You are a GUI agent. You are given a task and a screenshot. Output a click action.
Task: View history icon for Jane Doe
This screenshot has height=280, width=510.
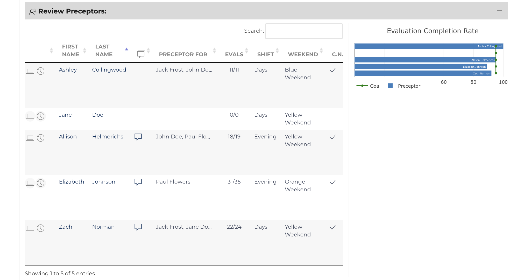click(41, 116)
